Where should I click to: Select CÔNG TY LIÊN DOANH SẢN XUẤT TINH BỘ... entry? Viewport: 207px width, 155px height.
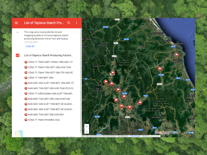pyautogui.click(x=51, y=94)
